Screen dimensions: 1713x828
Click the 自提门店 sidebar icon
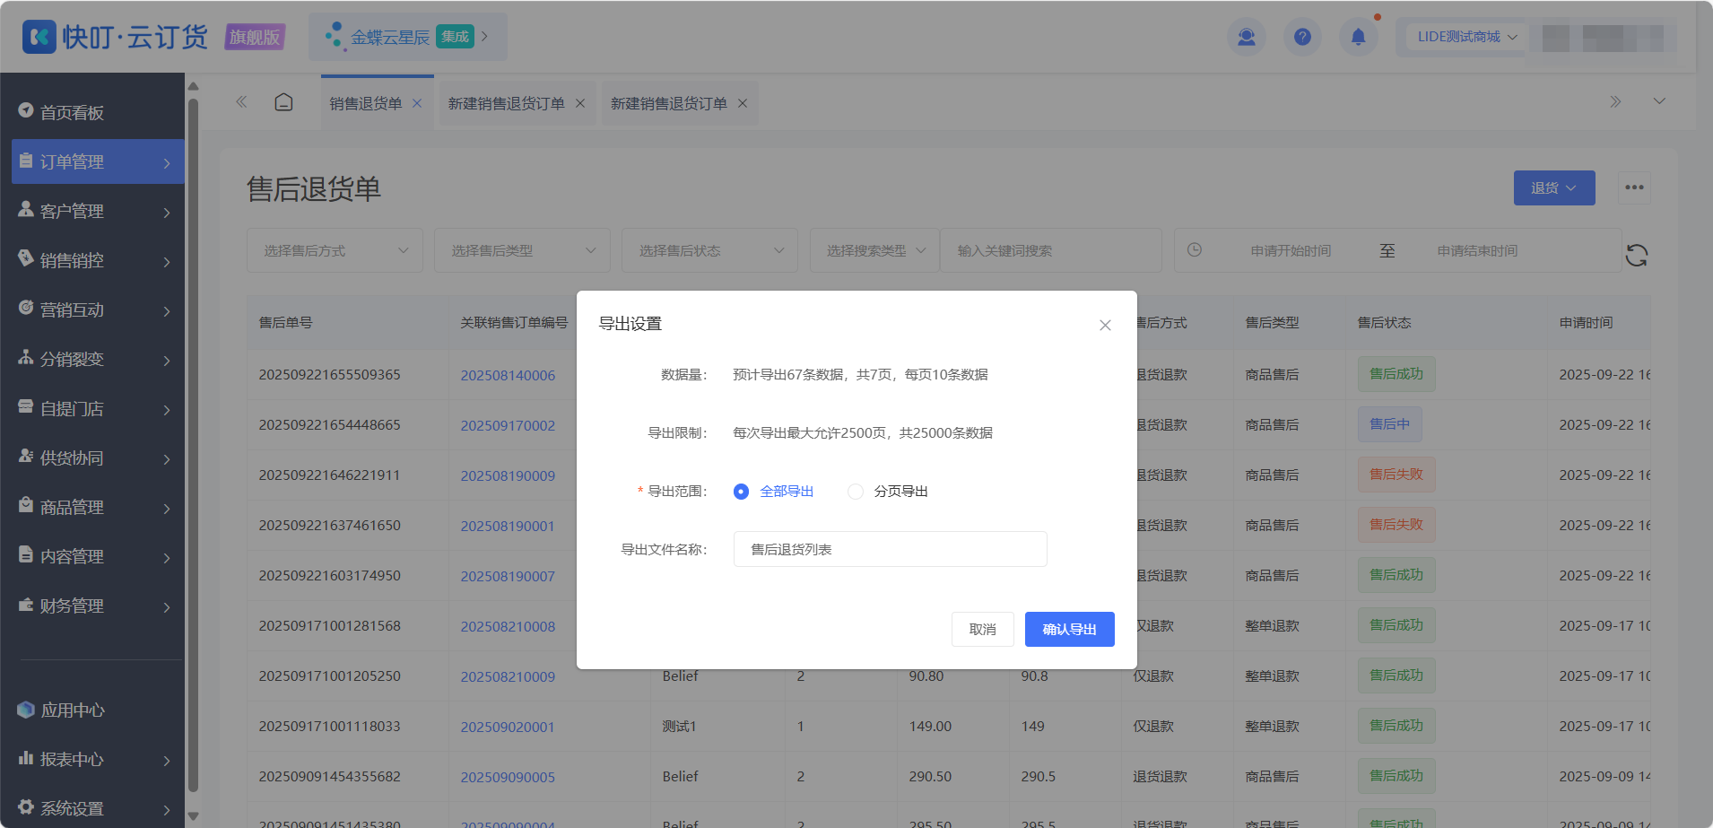[x=26, y=406]
